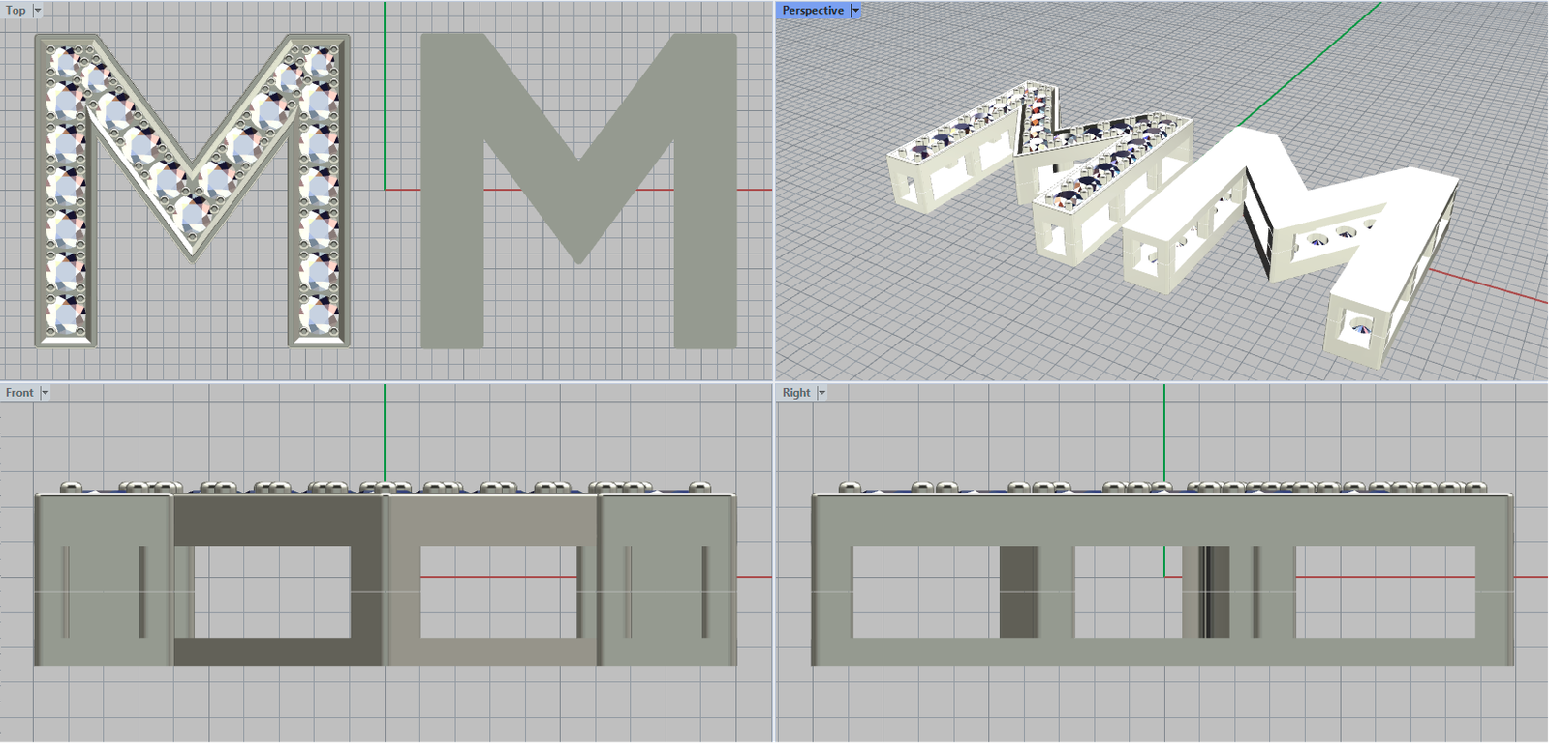Viewport: 1550px width, 747px height.
Task: Click the green Y-axis line in Top view
Action: (x=385, y=97)
